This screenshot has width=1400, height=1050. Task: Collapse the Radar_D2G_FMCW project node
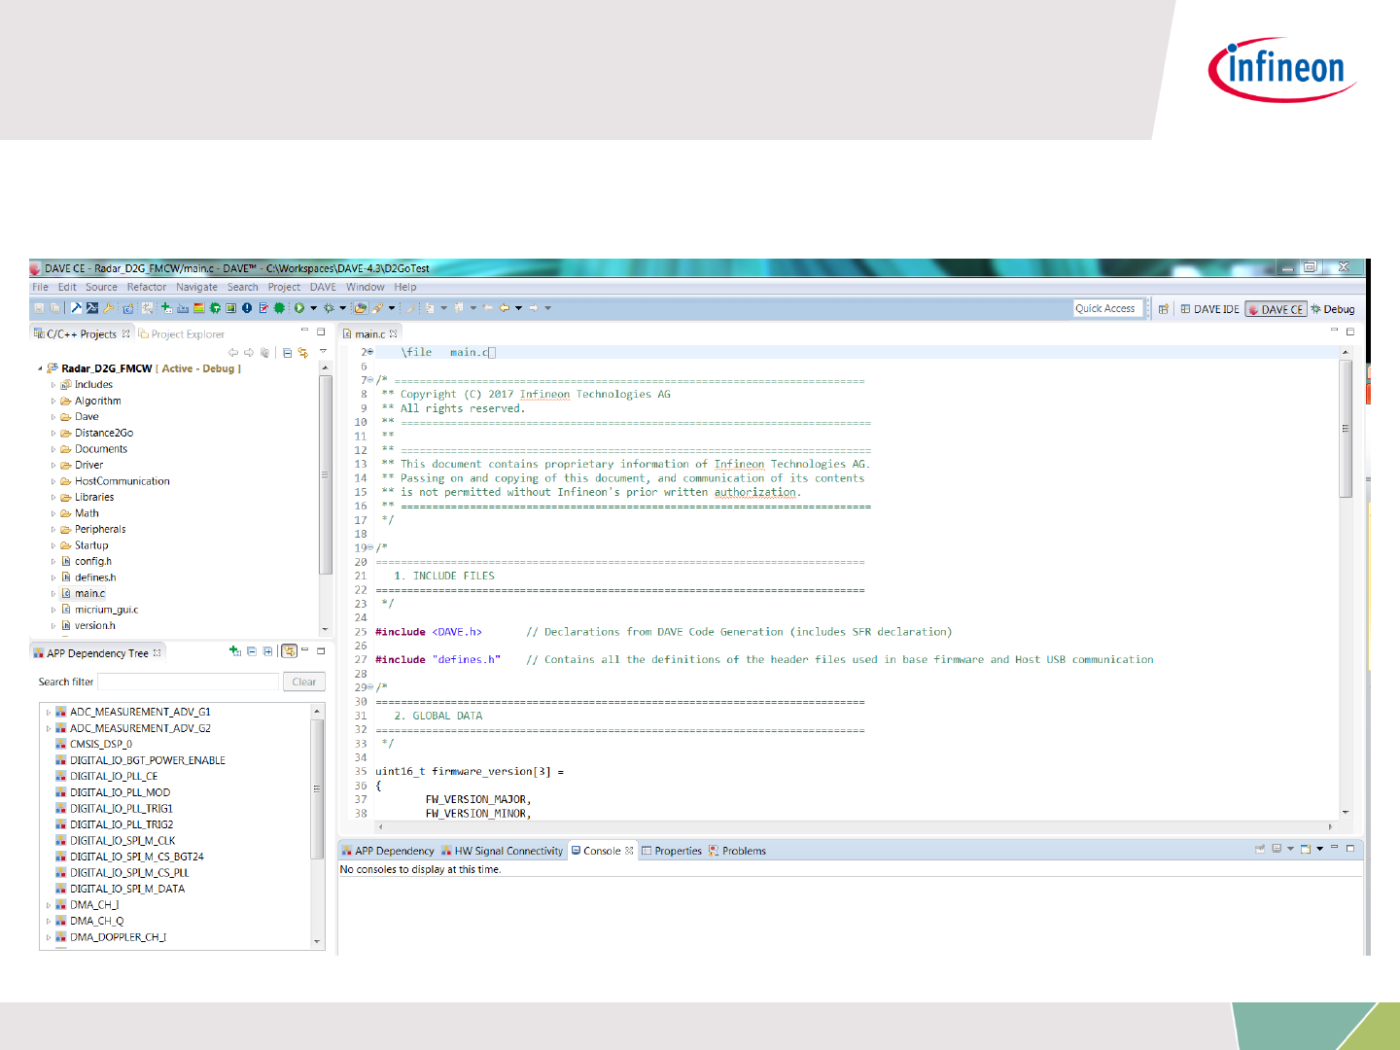(40, 368)
